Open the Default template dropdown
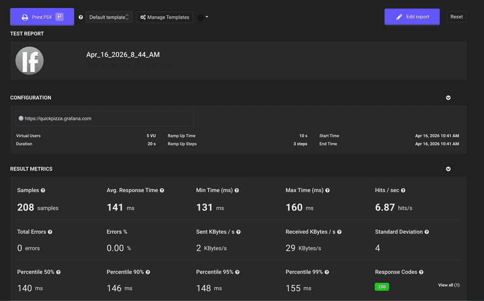The height and width of the screenshot is (301, 484). pyautogui.click(x=109, y=18)
